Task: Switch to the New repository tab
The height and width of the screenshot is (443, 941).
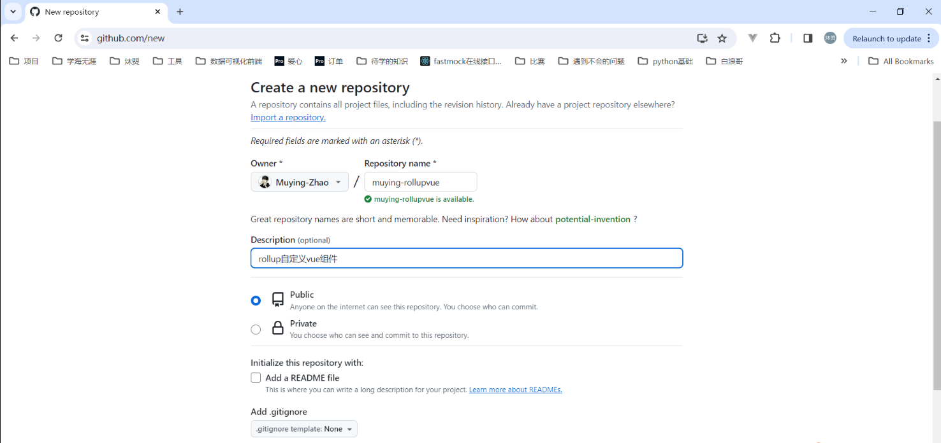Action: click(89, 12)
